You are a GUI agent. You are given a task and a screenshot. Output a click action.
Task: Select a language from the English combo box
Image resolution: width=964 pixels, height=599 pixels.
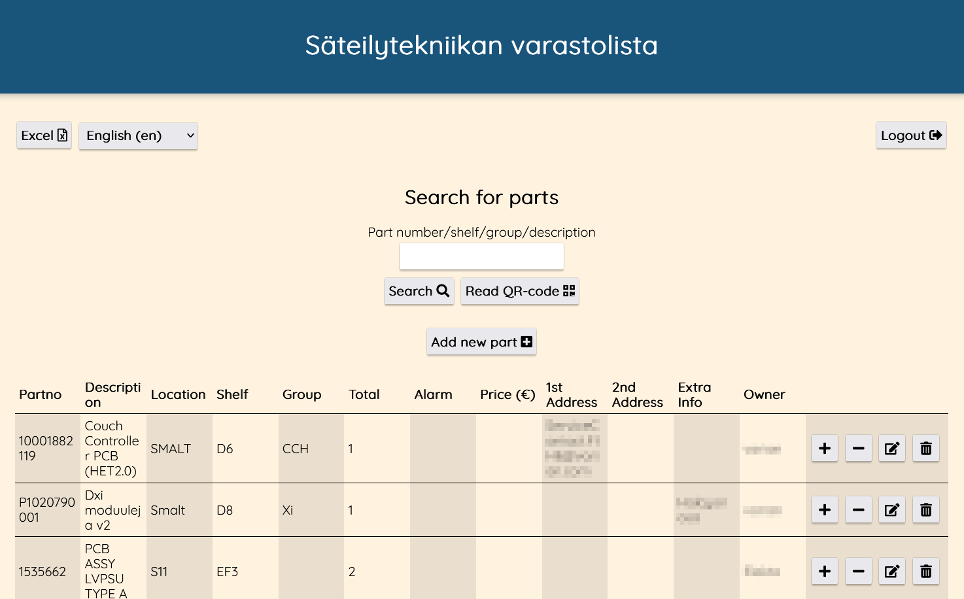pos(137,135)
